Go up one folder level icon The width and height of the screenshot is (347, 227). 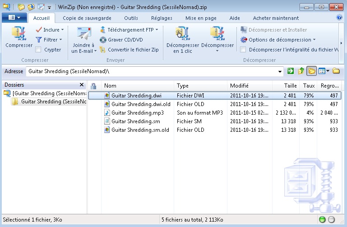[301, 71]
